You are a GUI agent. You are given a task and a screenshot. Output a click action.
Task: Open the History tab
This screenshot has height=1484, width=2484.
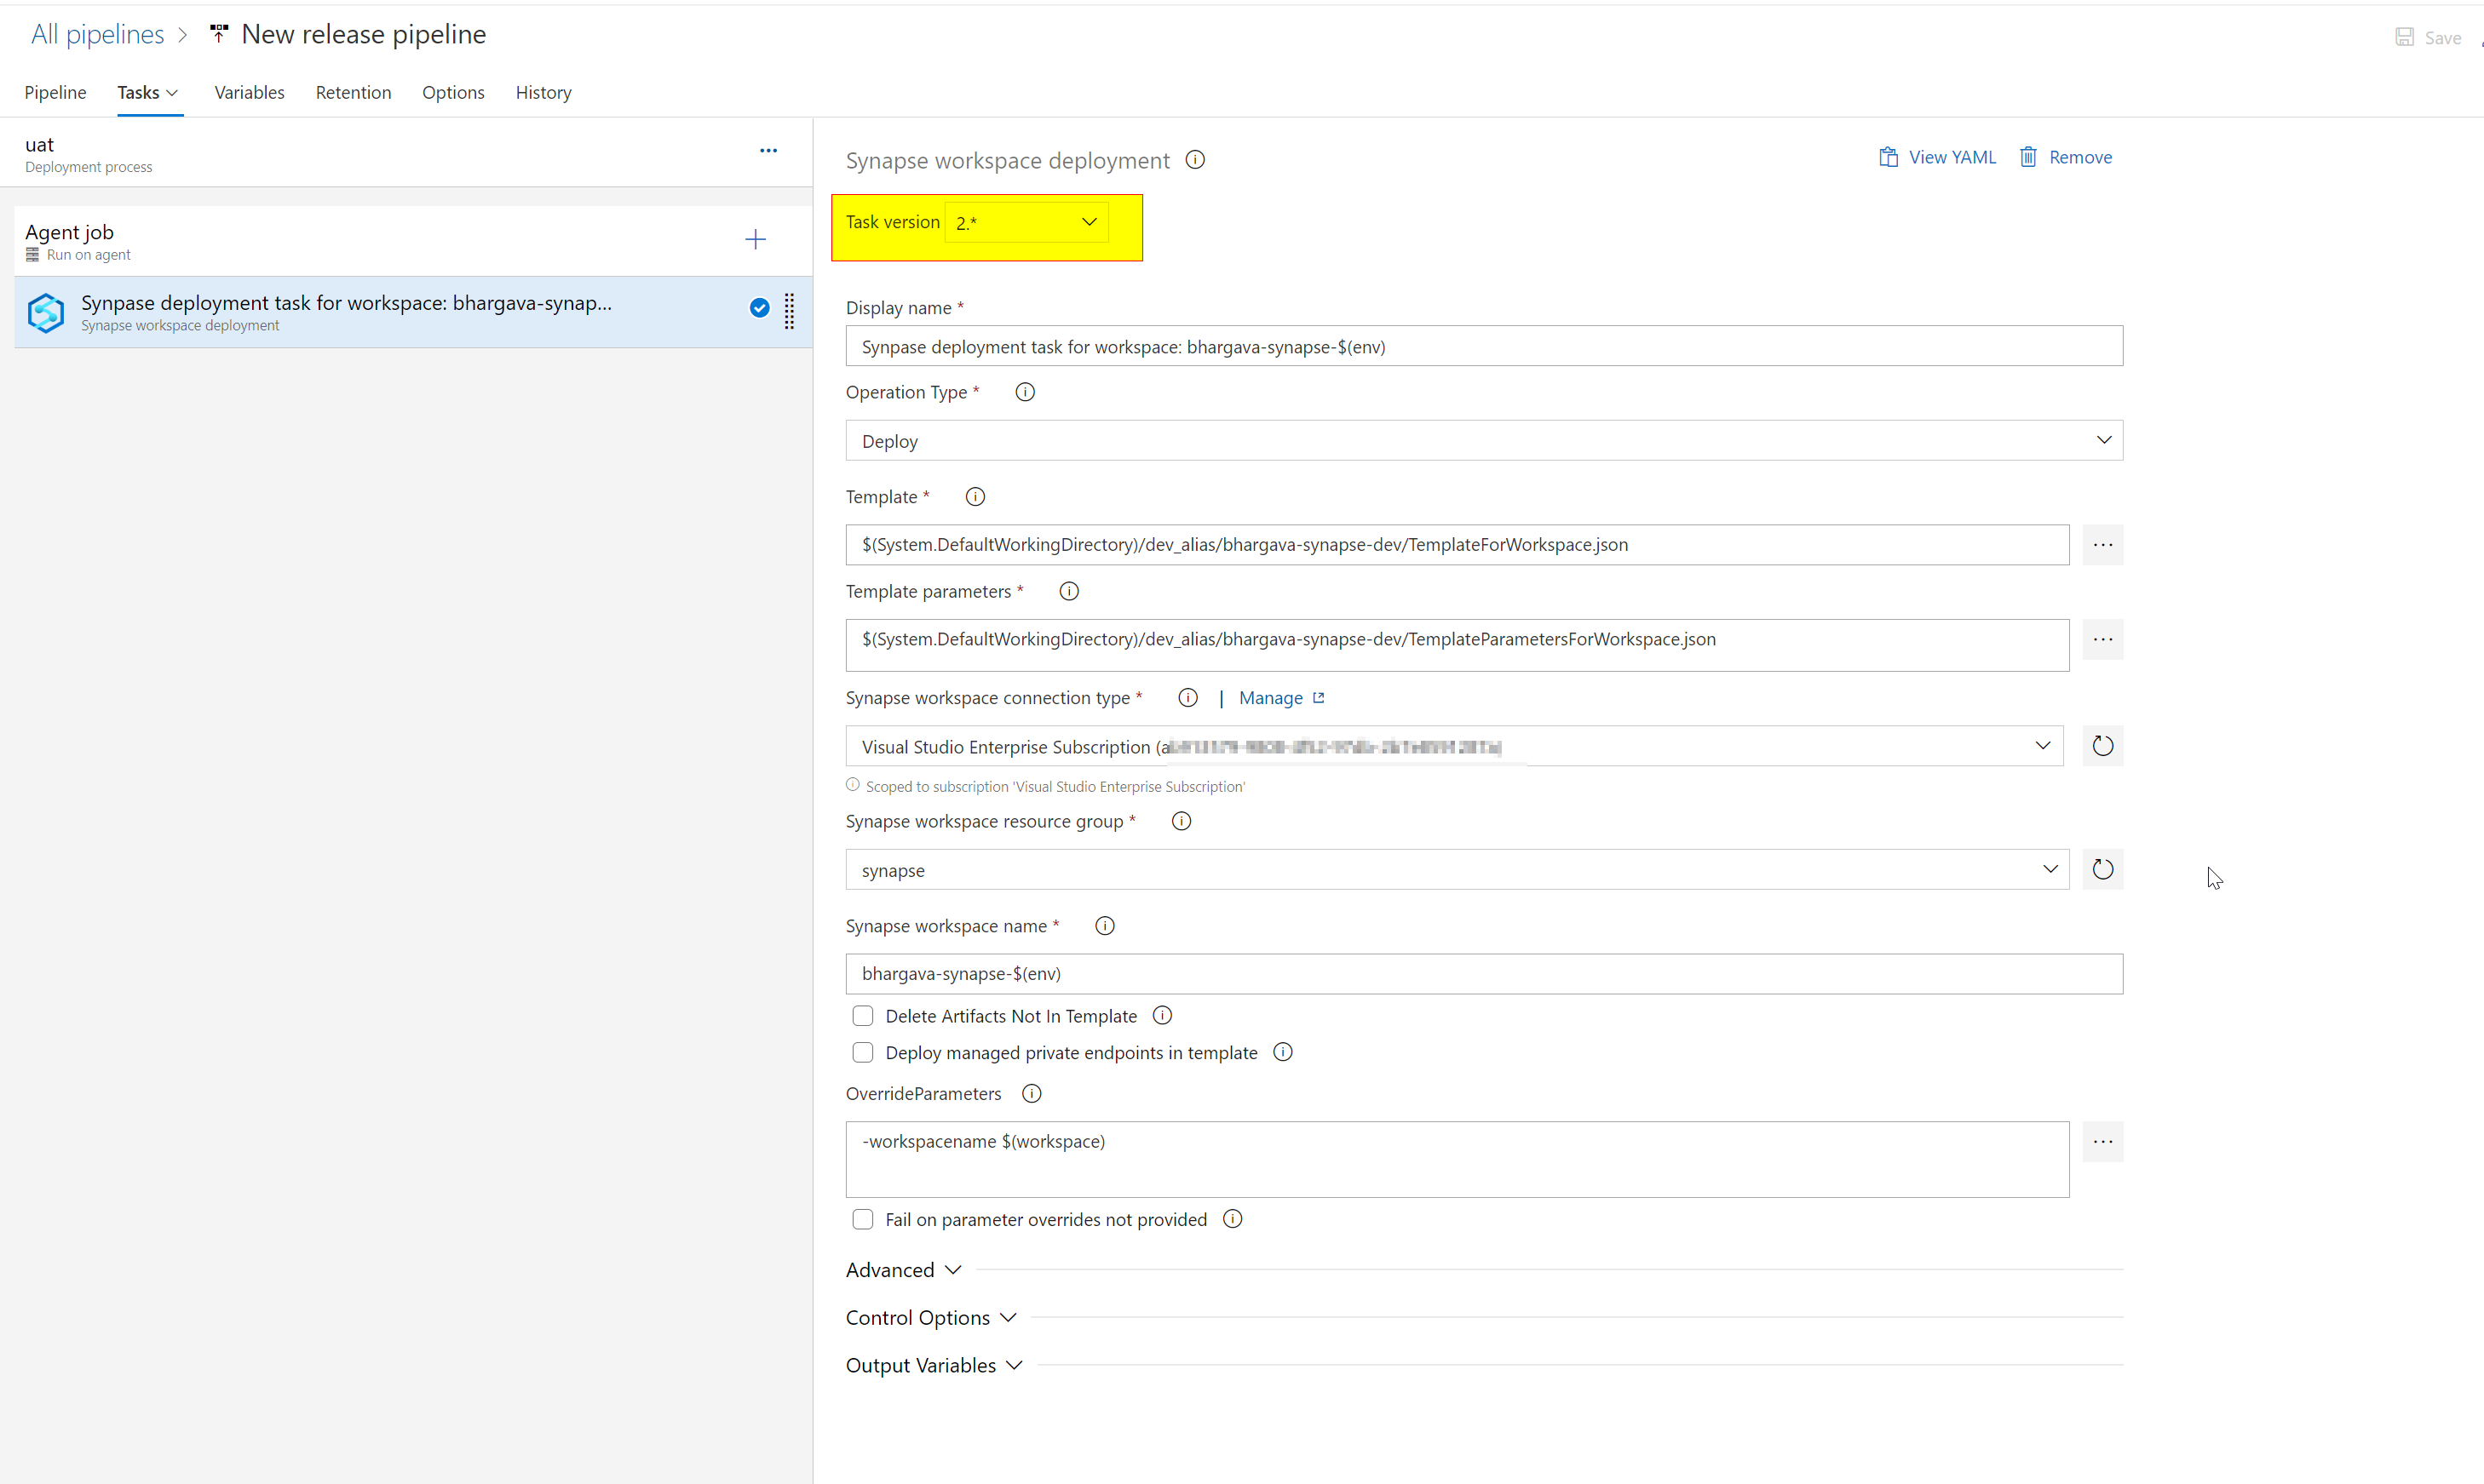point(543,92)
